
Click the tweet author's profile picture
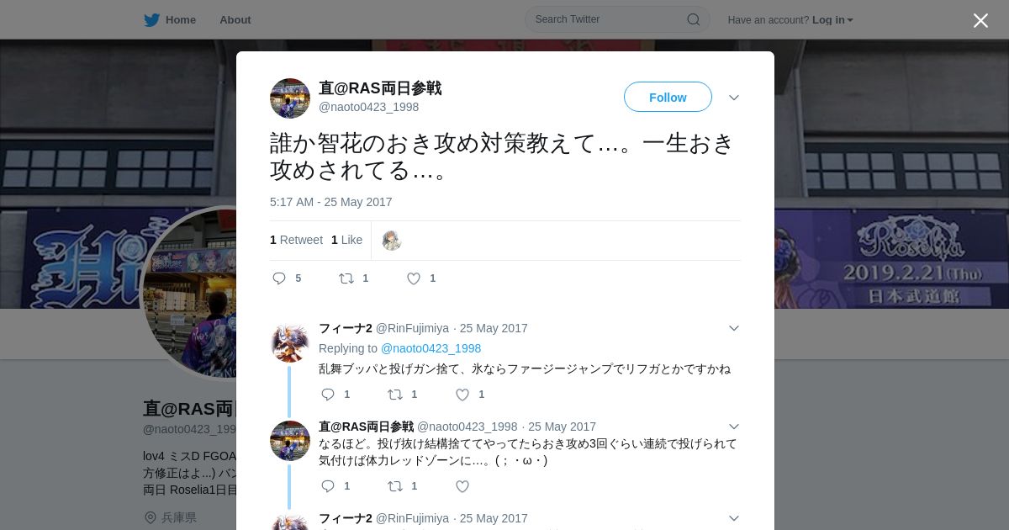(290, 98)
